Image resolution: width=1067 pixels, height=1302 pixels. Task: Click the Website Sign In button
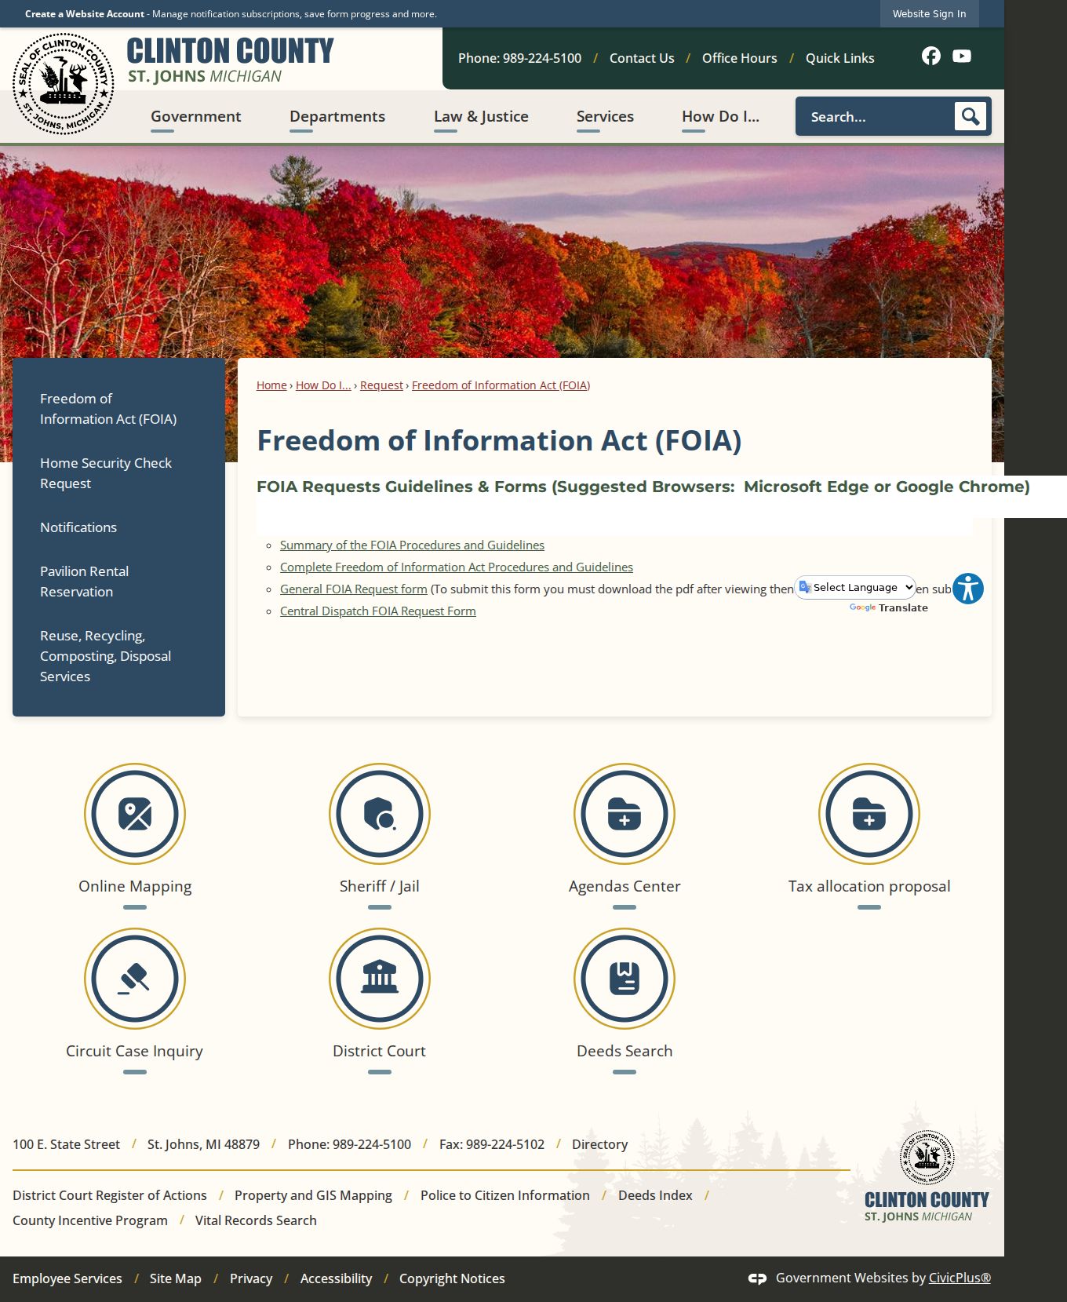(x=930, y=13)
